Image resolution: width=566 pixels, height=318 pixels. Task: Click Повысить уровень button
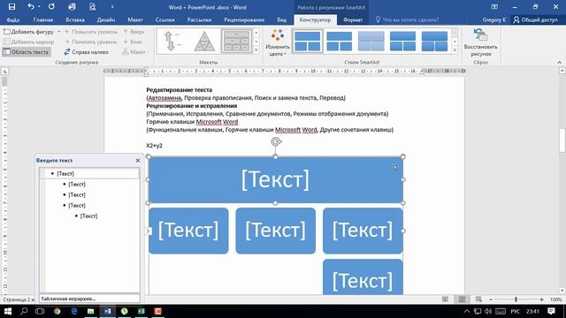click(x=91, y=32)
